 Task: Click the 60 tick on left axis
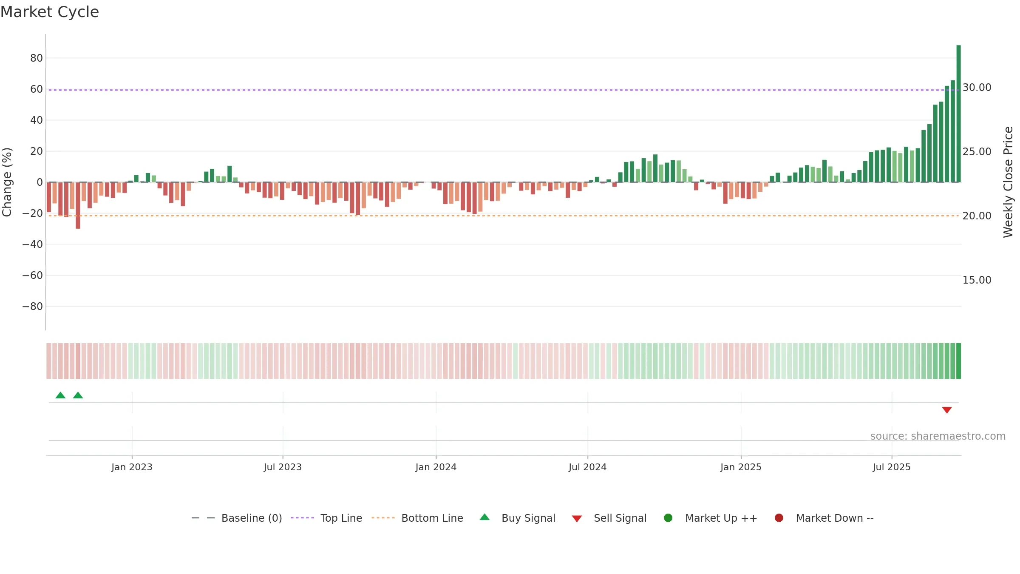37,89
